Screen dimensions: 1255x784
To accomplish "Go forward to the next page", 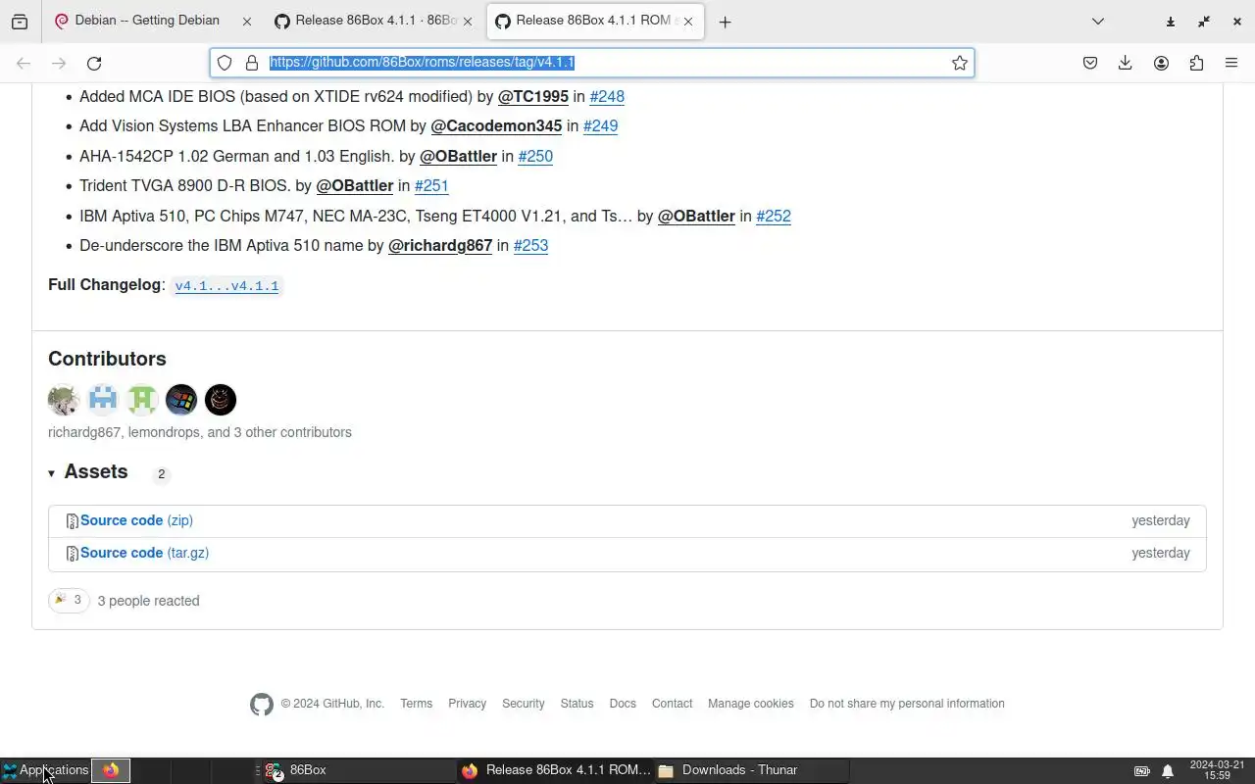I will (x=59, y=63).
